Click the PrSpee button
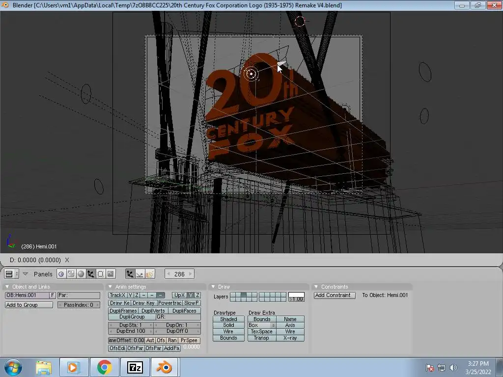This screenshot has height=377, width=503. point(189,341)
